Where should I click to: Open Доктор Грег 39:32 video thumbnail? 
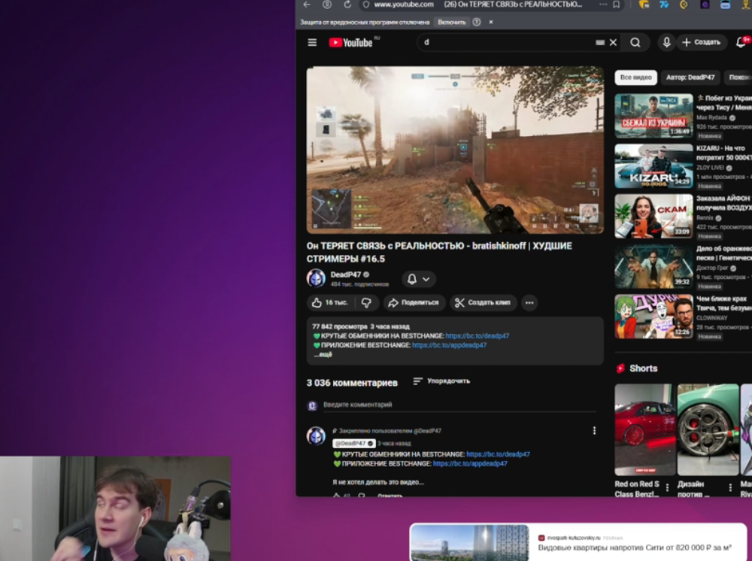[653, 266]
